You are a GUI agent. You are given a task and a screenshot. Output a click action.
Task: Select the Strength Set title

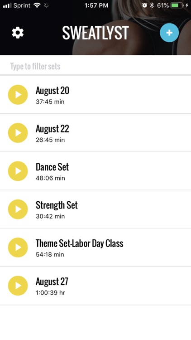click(57, 205)
